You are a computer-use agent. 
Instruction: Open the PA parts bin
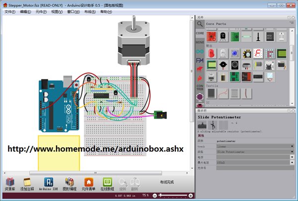click(x=200, y=61)
